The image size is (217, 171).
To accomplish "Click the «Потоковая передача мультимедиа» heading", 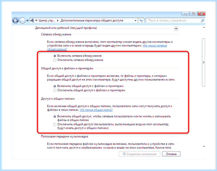I will click(64, 137).
